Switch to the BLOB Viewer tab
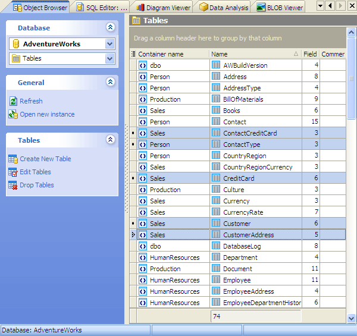The height and width of the screenshot is (336, 357). tap(280, 8)
